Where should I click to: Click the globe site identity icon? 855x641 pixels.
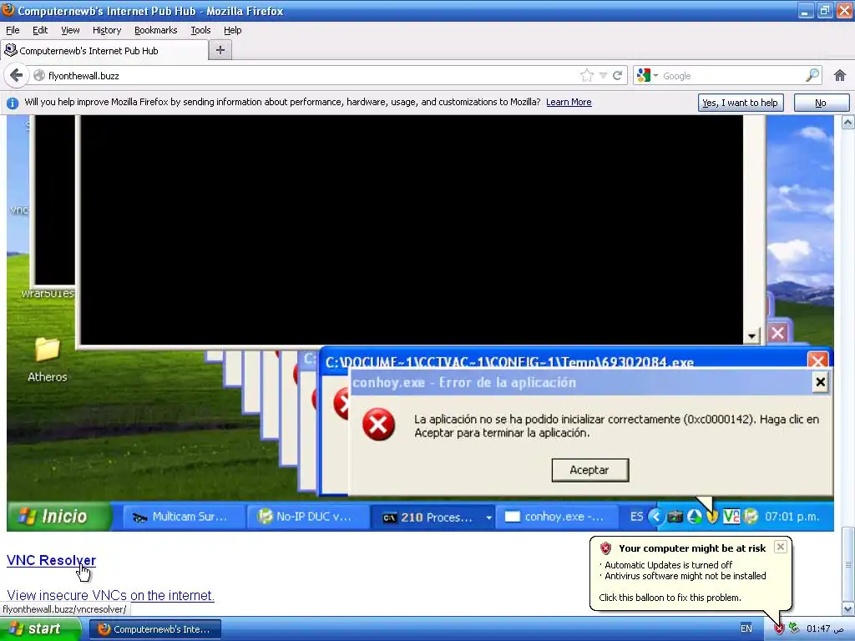pyautogui.click(x=39, y=75)
